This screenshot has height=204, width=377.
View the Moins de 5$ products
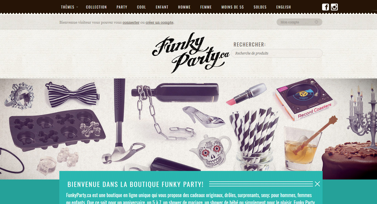coord(233,7)
